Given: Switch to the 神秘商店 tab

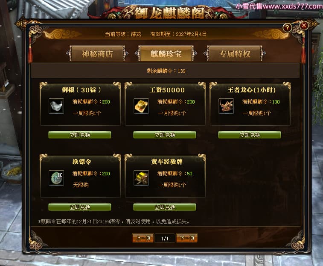Looking at the screenshot, I should pyautogui.click(x=97, y=54).
